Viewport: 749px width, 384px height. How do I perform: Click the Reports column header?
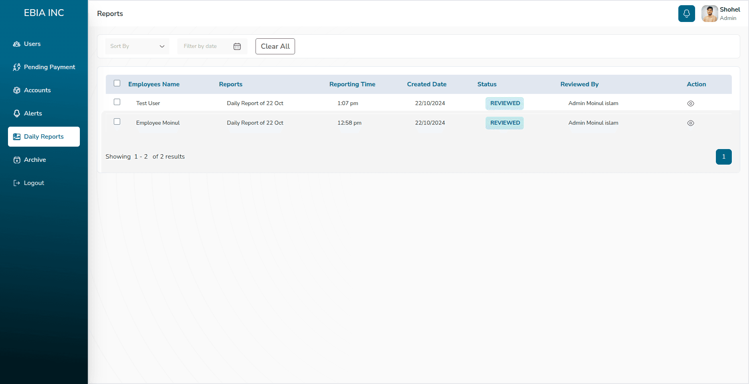pyautogui.click(x=231, y=84)
